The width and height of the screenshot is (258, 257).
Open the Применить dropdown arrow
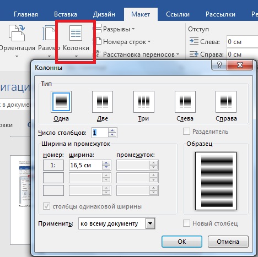[150, 223]
